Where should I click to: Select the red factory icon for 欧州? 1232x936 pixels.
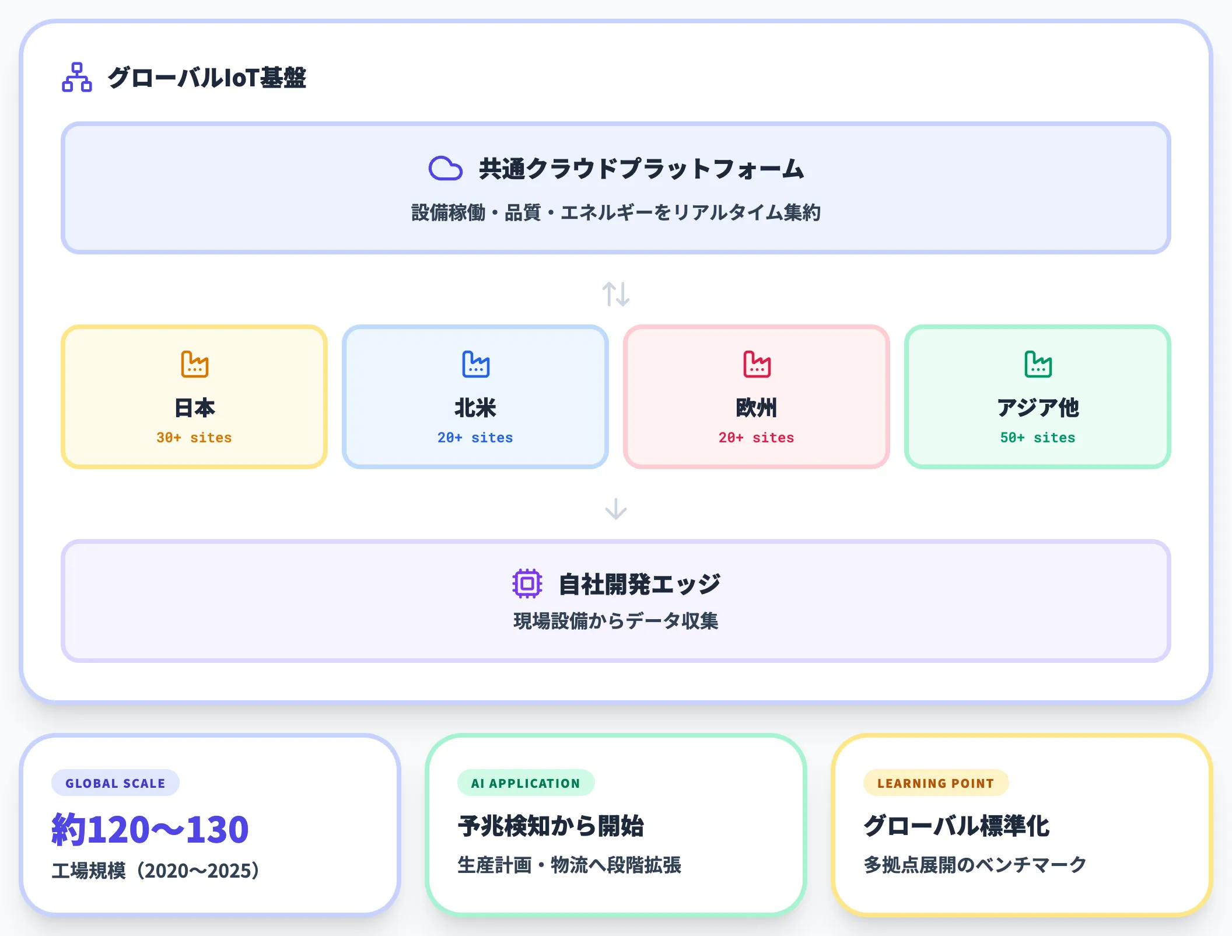pos(755,365)
